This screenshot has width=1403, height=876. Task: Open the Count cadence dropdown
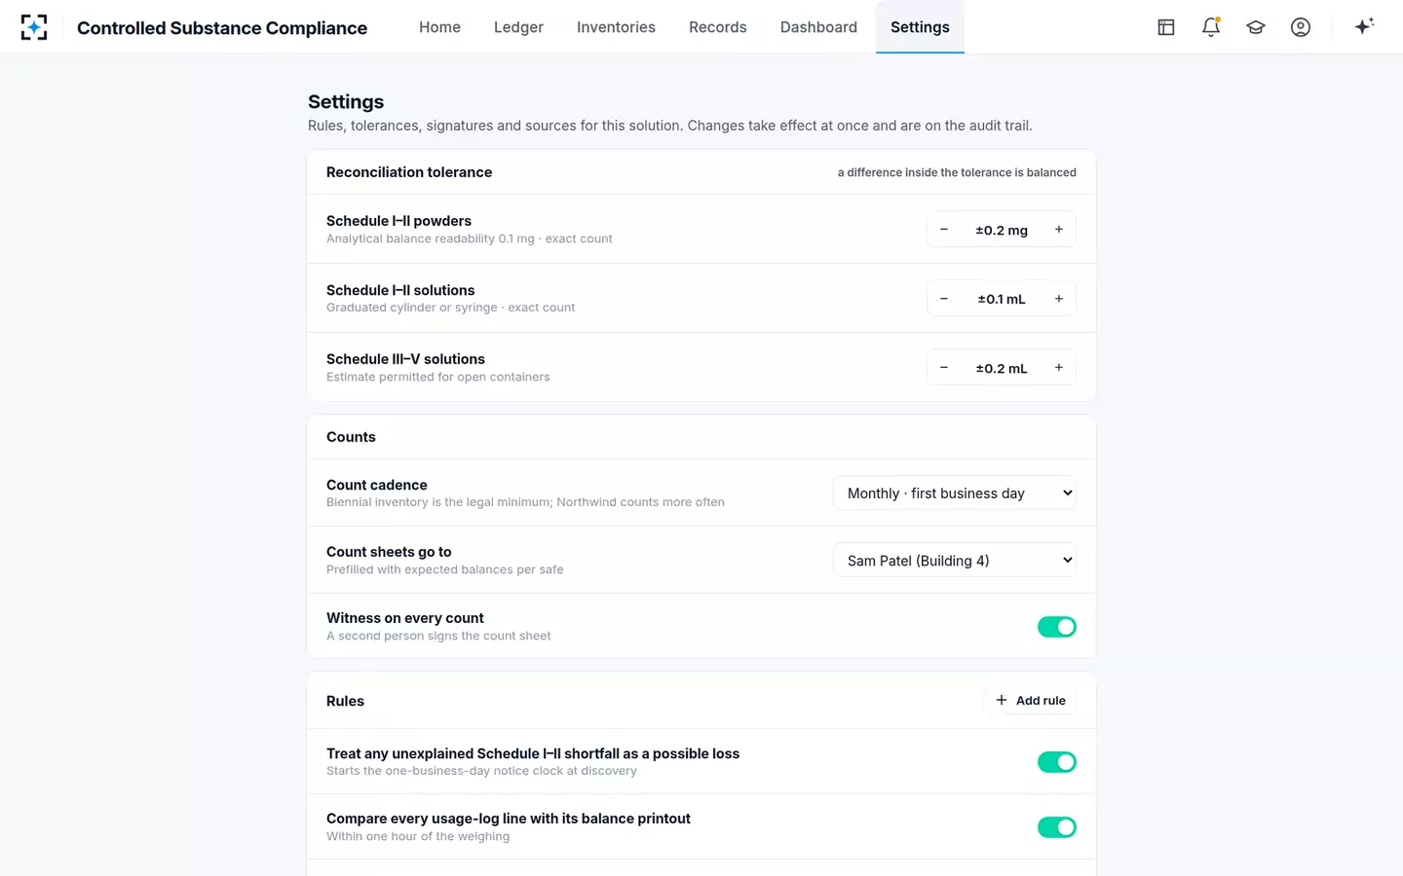[x=955, y=493]
